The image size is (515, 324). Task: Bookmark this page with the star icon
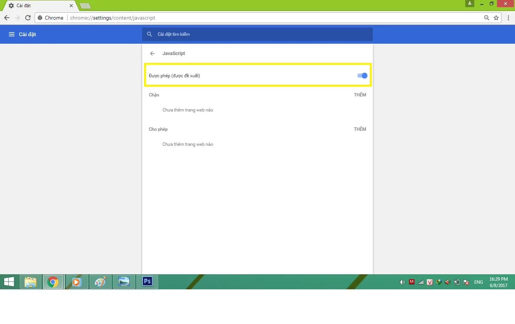click(x=496, y=18)
